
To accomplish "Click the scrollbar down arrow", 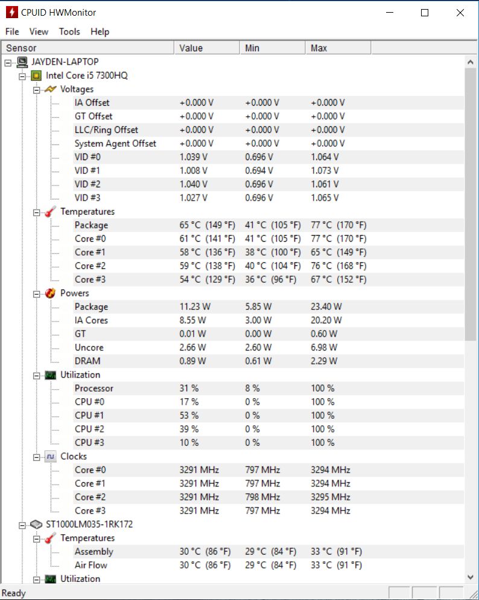I will pyautogui.click(x=471, y=578).
